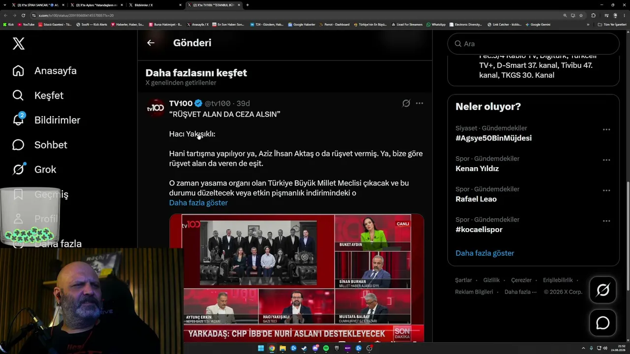Click the browser address bar URL

click(76, 15)
